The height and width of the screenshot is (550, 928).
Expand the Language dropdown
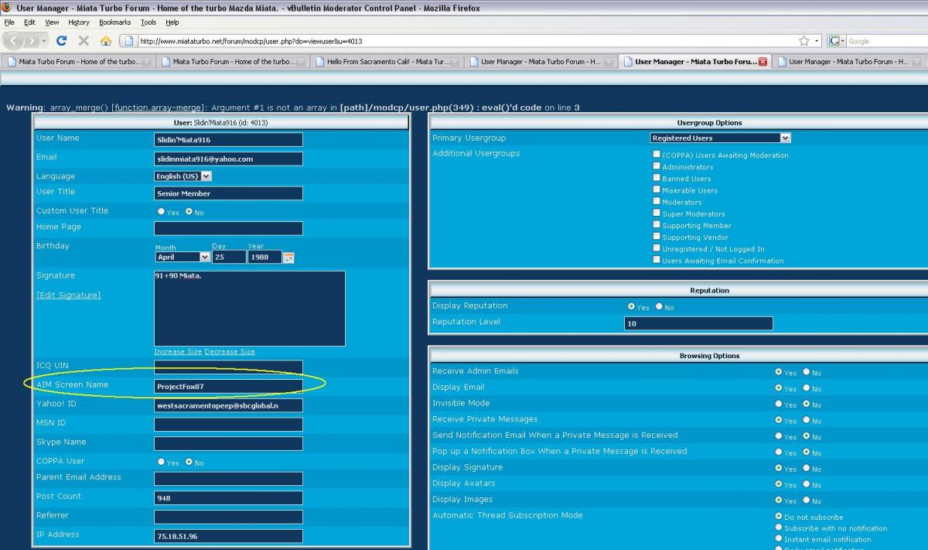point(183,176)
